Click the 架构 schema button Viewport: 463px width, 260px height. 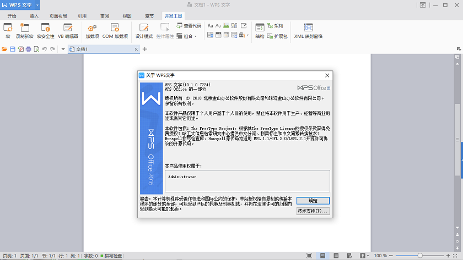275,26
